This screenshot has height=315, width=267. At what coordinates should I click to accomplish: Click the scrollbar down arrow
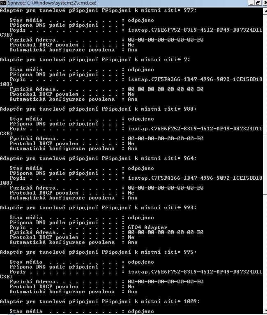point(265,310)
